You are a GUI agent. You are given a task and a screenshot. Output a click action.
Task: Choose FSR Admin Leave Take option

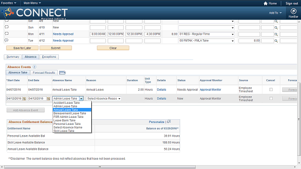[x=72, y=117]
